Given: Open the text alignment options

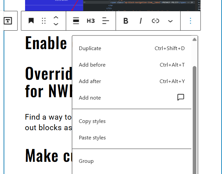Looking at the screenshot, I should pos(106,21).
